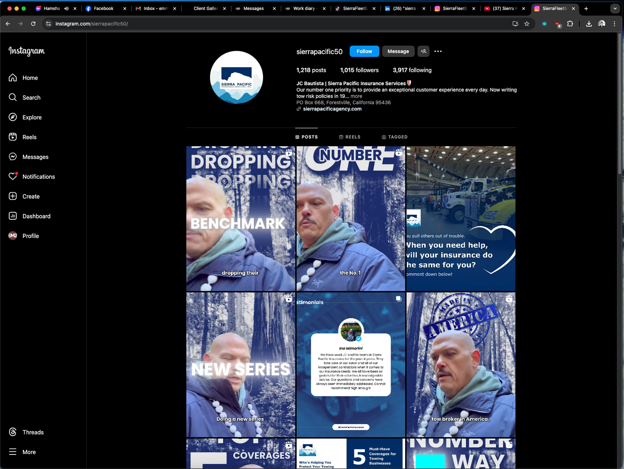Switch to the Gmail Inbox tab

(x=155, y=8)
